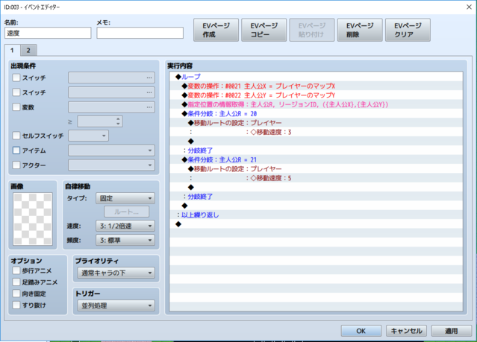
Task: Click the 適用 button
Action: 451,331
